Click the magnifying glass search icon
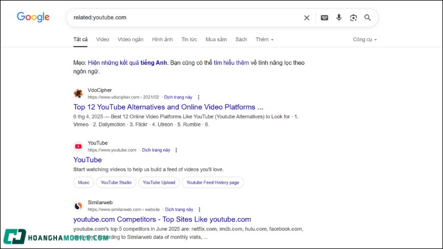Image resolution: width=443 pixels, height=249 pixels. point(368,18)
